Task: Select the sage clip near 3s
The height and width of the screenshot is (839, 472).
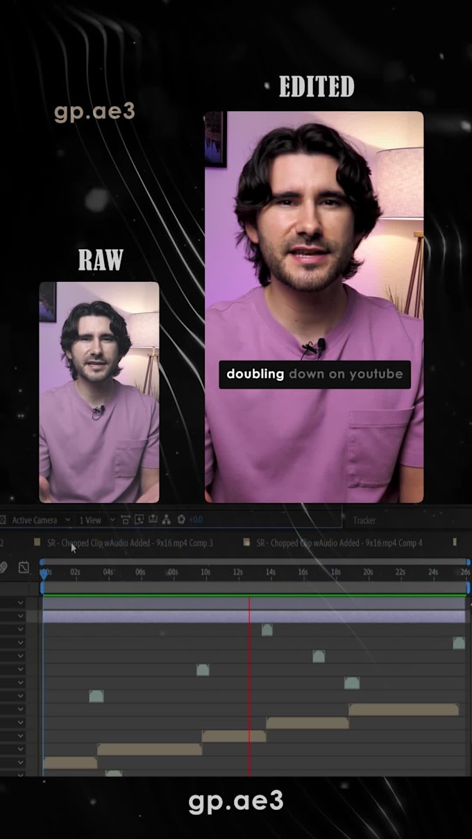Action: point(96,696)
